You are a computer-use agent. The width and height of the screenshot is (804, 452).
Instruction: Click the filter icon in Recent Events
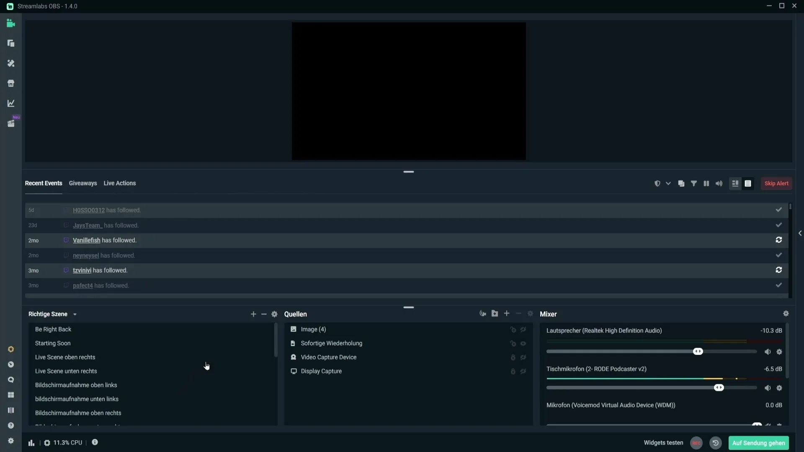coord(693,183)
